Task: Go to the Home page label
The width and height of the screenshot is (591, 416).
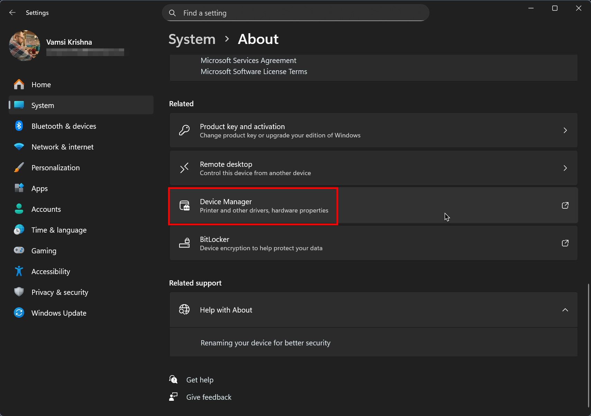Action: point(41,85)
